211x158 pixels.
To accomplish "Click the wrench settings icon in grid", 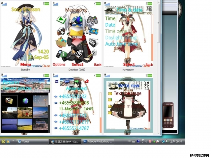I will pos(92,54).
